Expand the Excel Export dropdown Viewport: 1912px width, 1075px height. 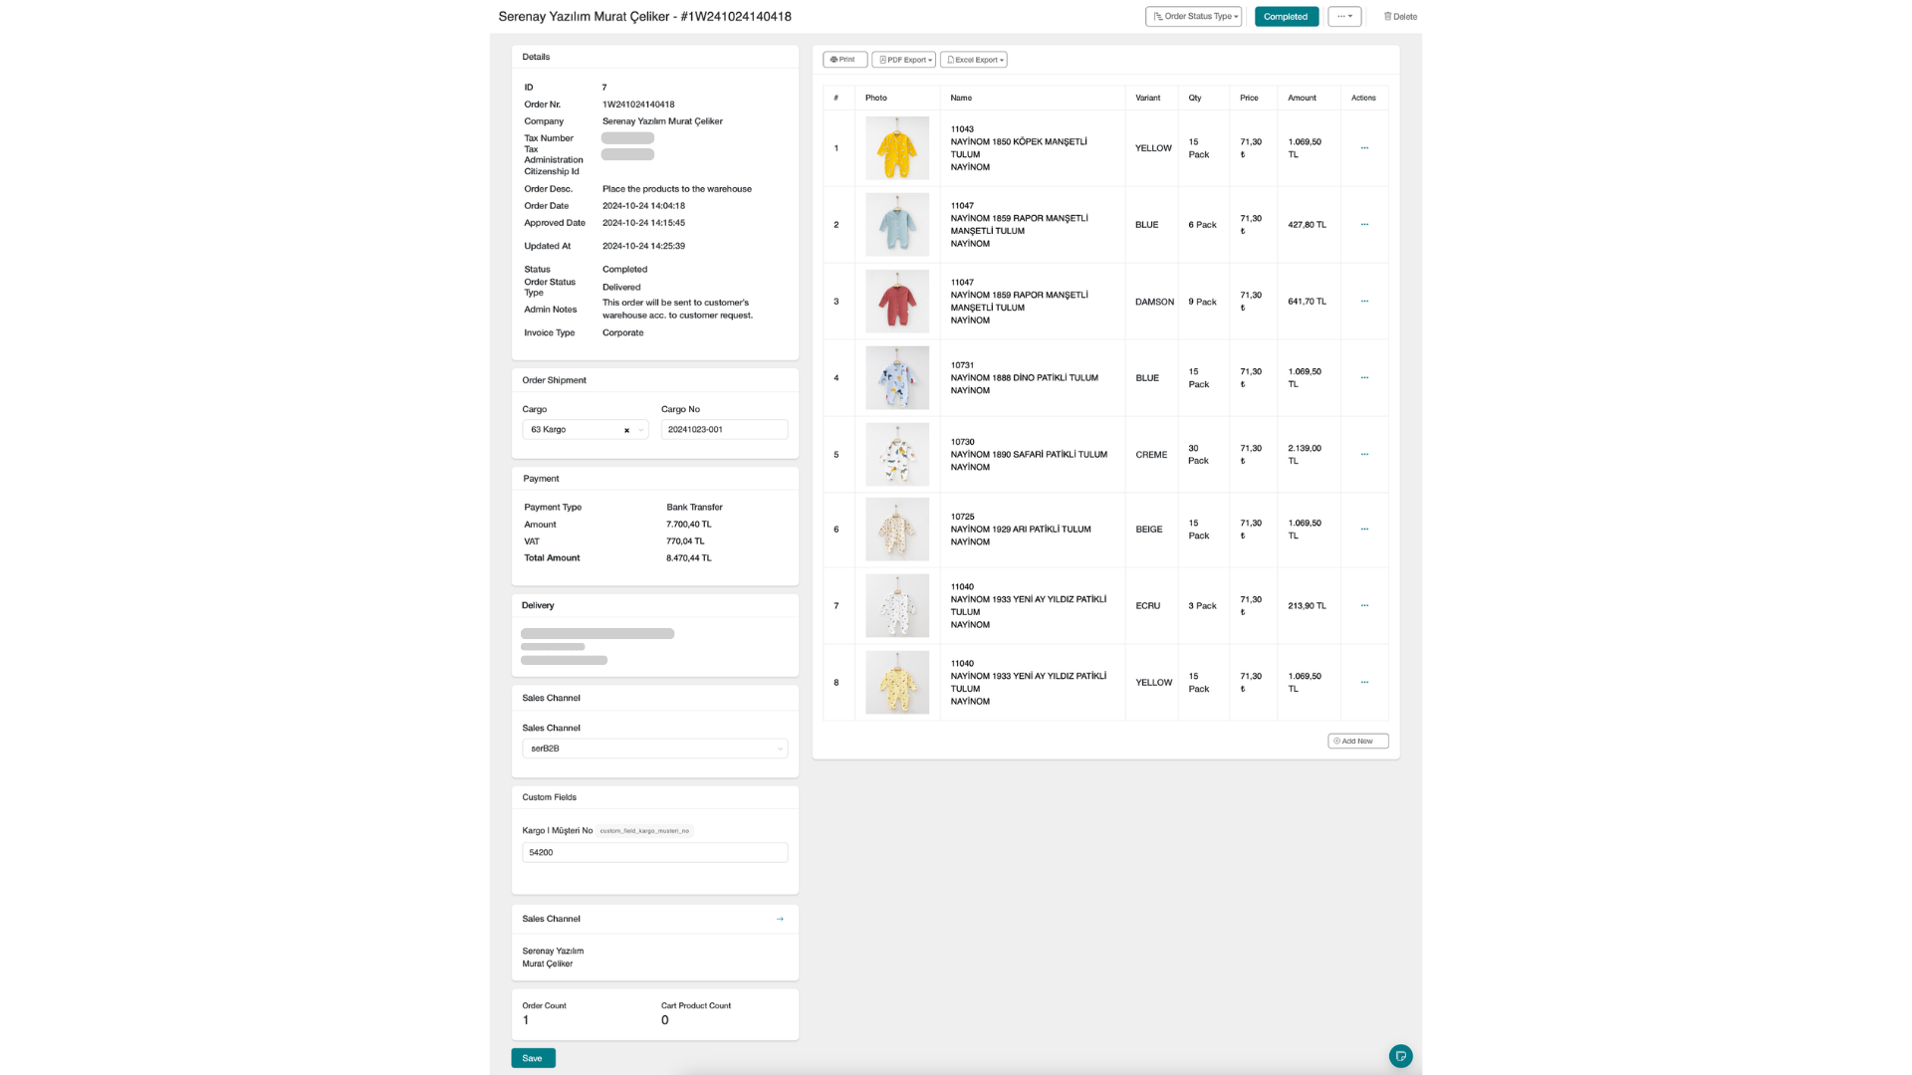point(973,60)
